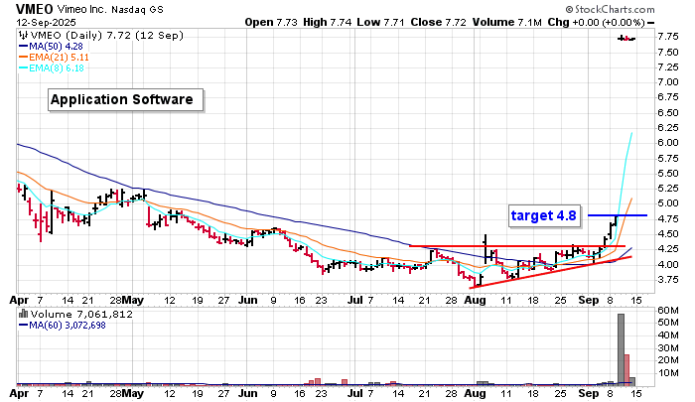
Task: Select the MA(60) volume average legend
Action: coord(71,326)
